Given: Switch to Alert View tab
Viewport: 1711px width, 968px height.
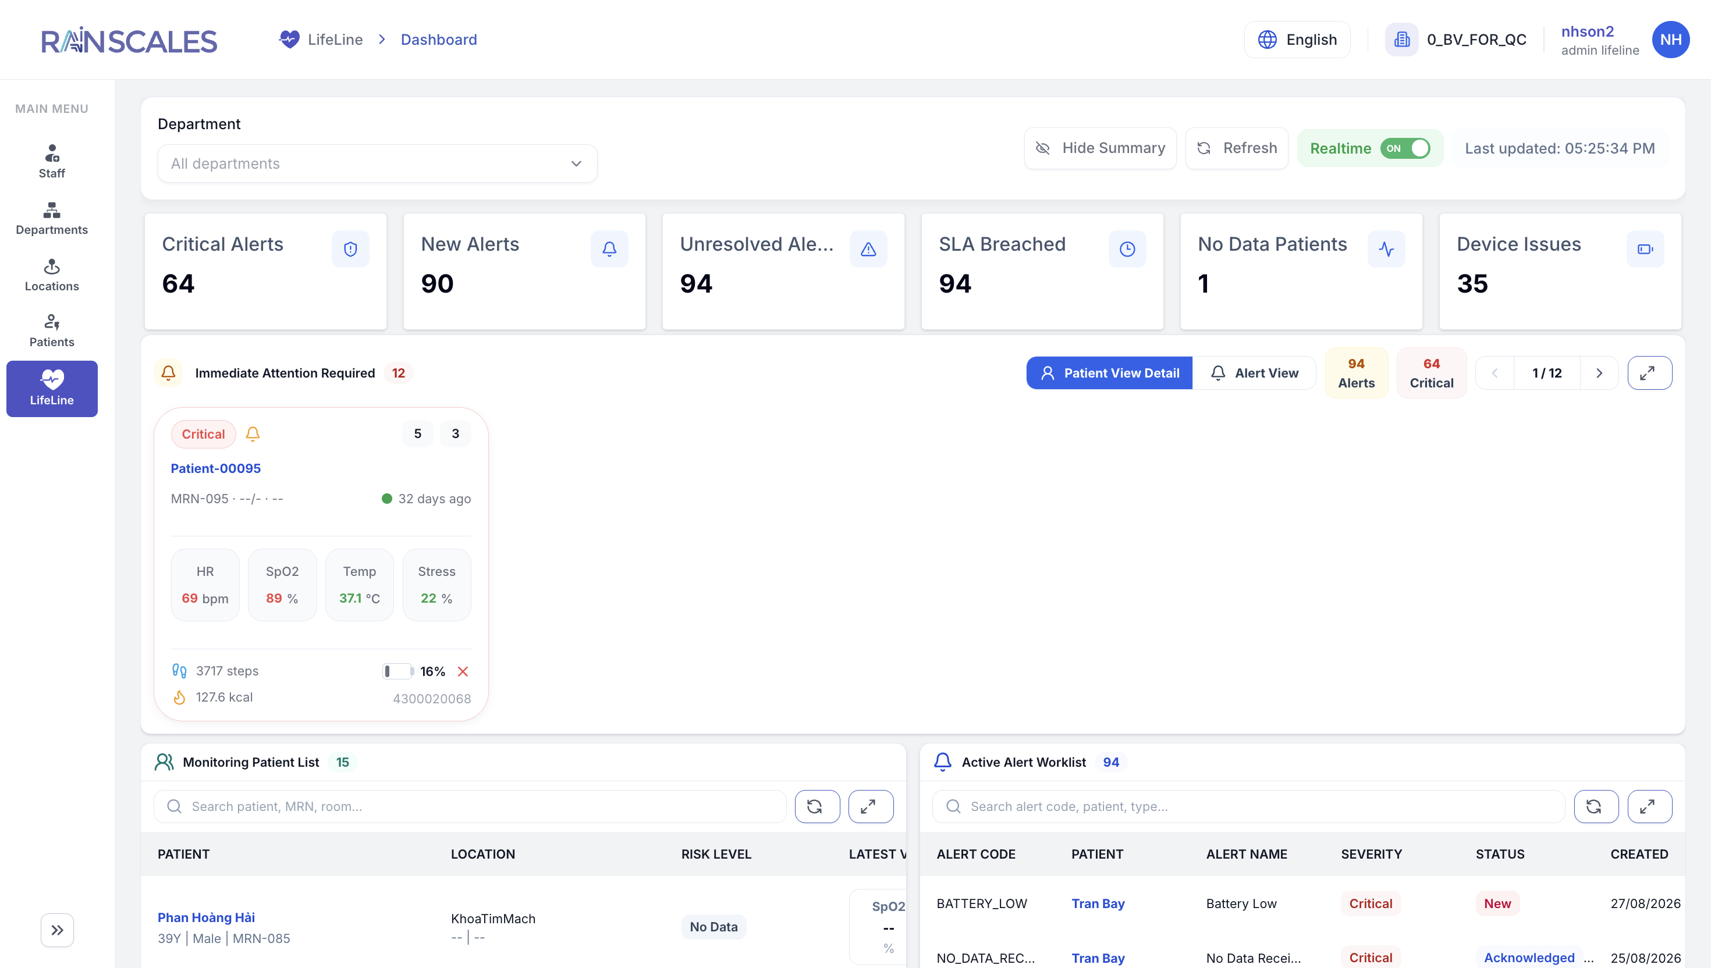Looking at the screenshot, I should point(1254,373).
